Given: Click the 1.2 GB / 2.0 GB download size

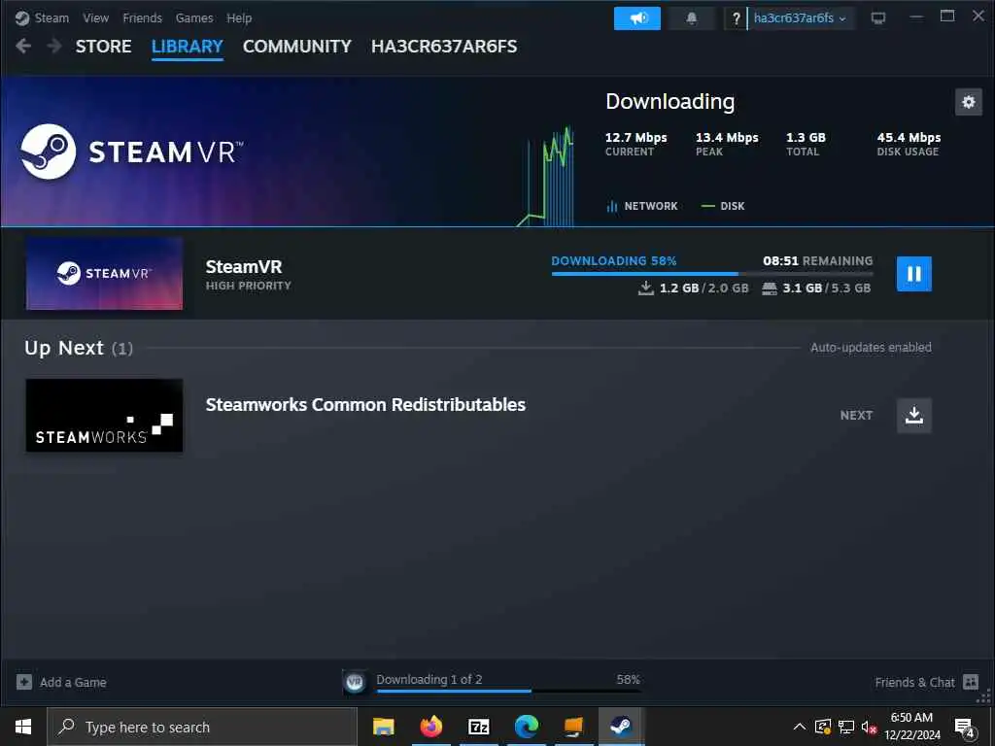Looking at the screenshot, I should 693,288.
